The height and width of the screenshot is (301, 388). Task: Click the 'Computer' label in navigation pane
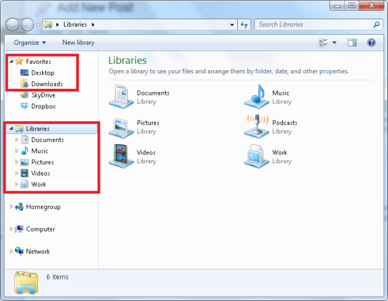(x=40, y=229)
